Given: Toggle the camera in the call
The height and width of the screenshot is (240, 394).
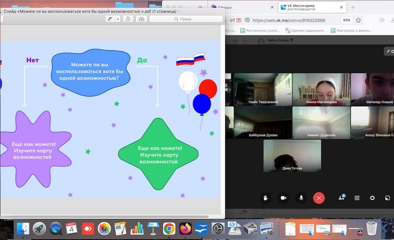Looking at the screenshot, I should click(x=283, y=198).
